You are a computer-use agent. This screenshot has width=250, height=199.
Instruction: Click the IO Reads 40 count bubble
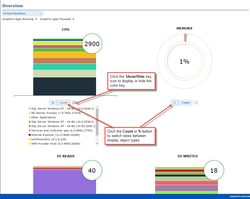click(92, 170)
